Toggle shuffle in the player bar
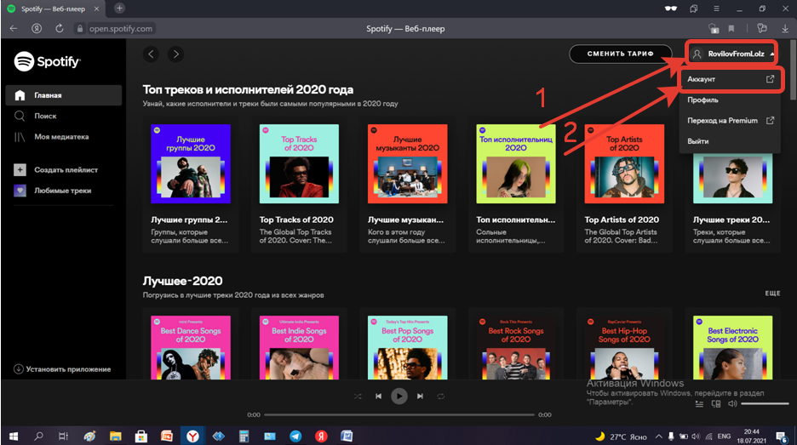 [357, 396]
